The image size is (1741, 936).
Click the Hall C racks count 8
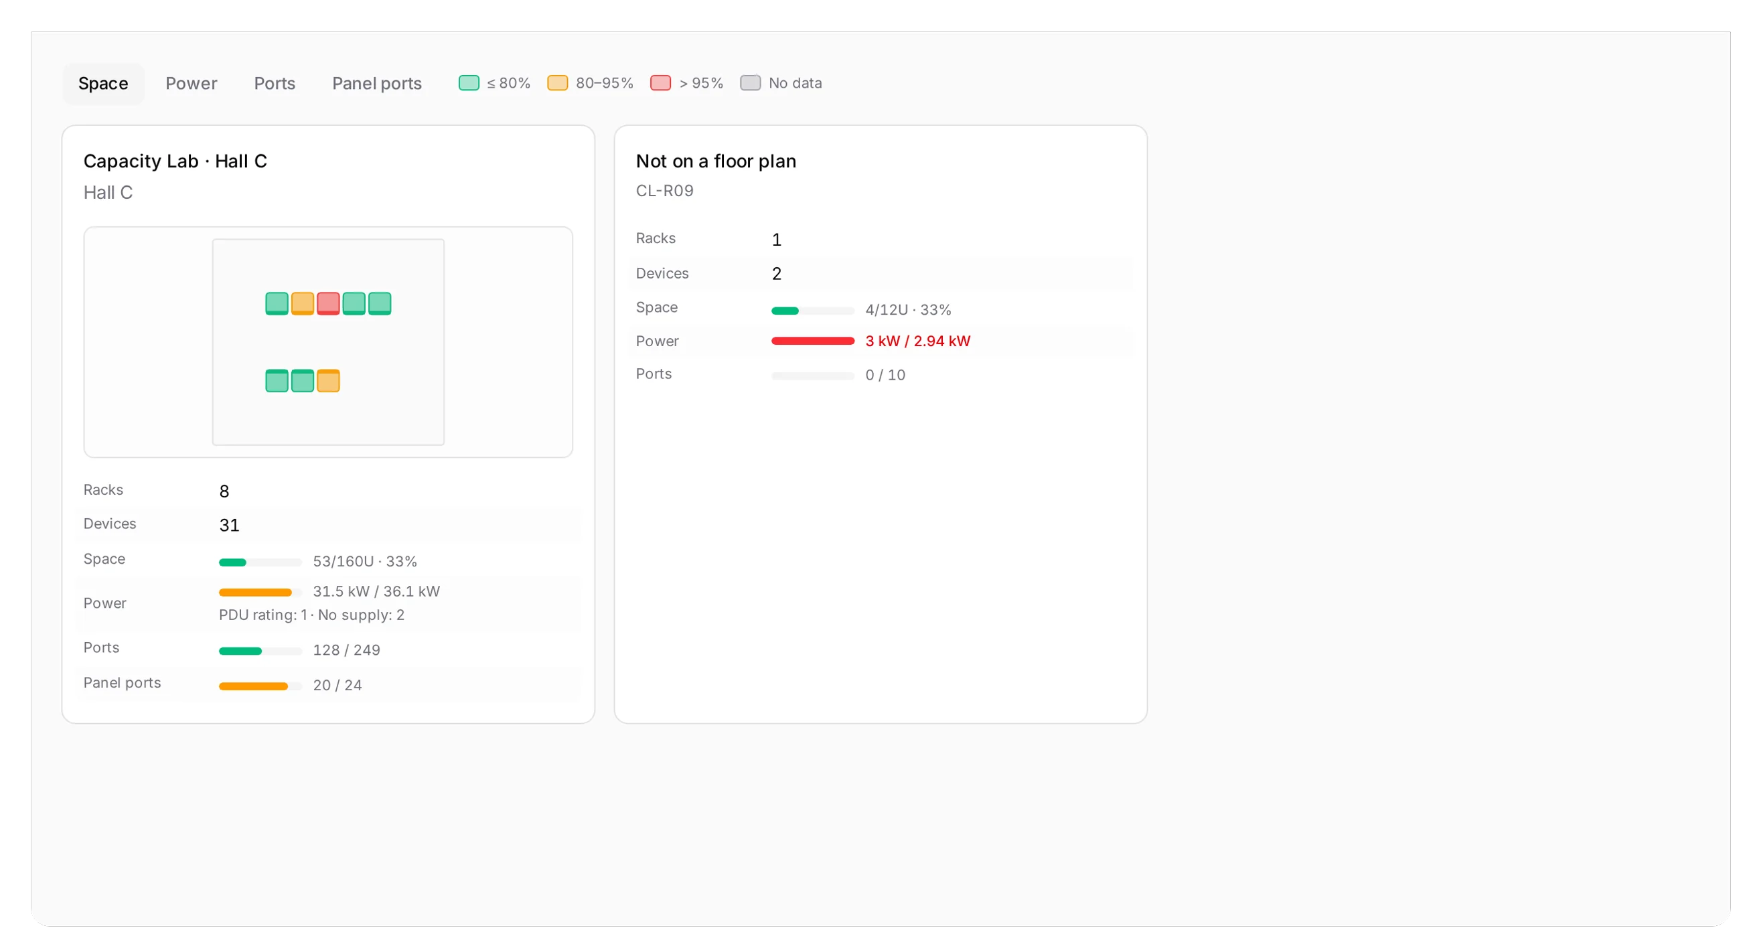click(224, 491)
